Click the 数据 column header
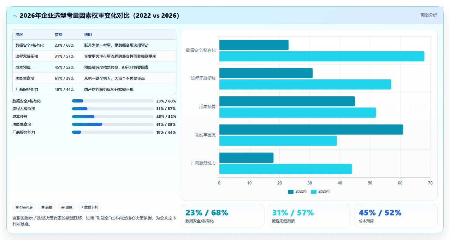The height and width of the screenshot is (240, 450). [x=58, y=34]
